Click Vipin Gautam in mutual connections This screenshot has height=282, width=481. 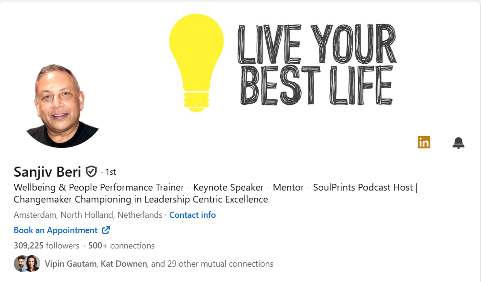click(x=70, y=264)
